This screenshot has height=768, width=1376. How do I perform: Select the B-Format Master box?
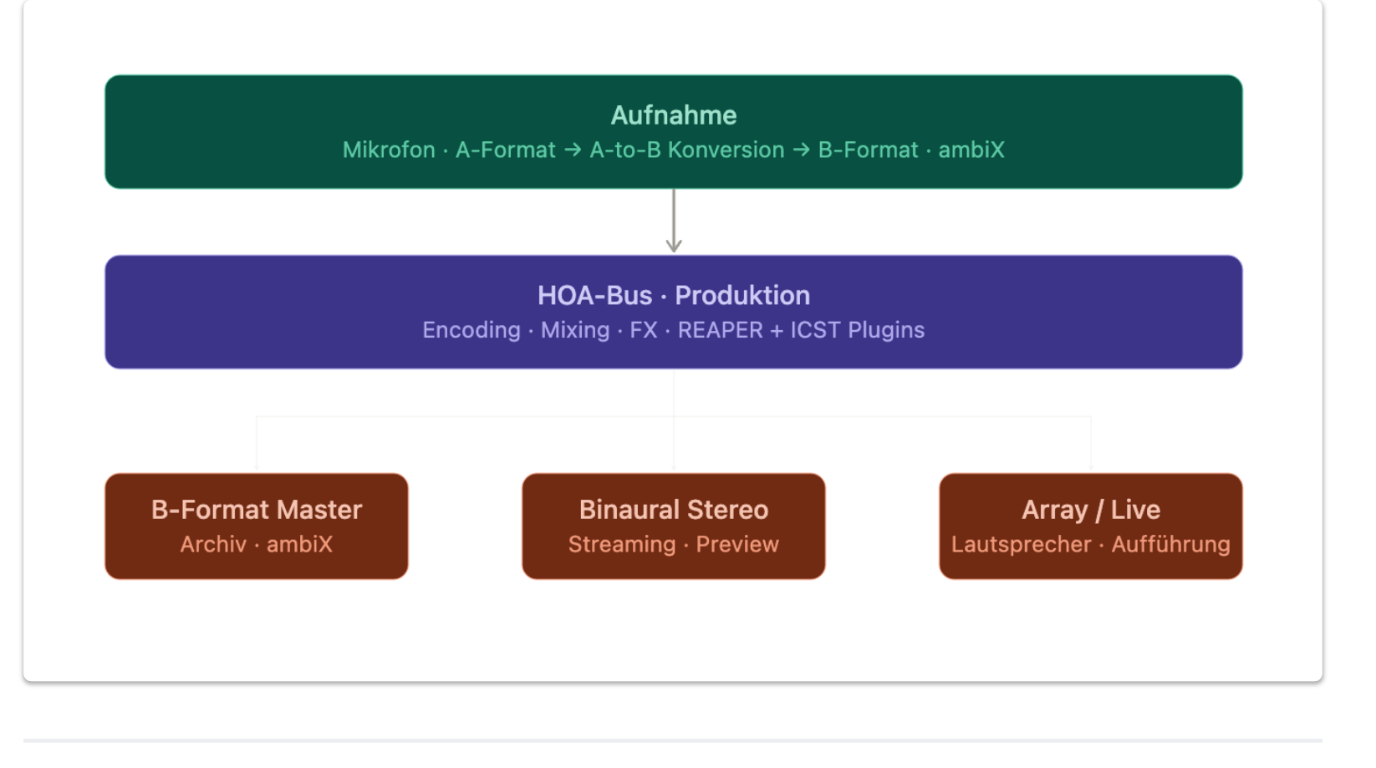click(x=257, y=526)
